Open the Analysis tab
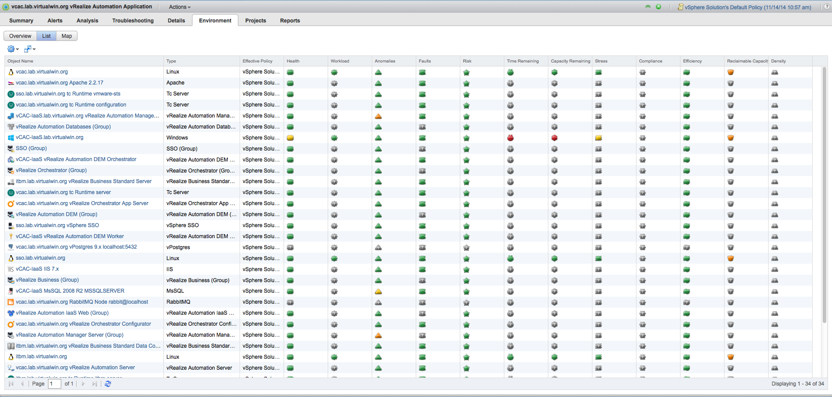The image size is (832, 397). tap(87, 21)
